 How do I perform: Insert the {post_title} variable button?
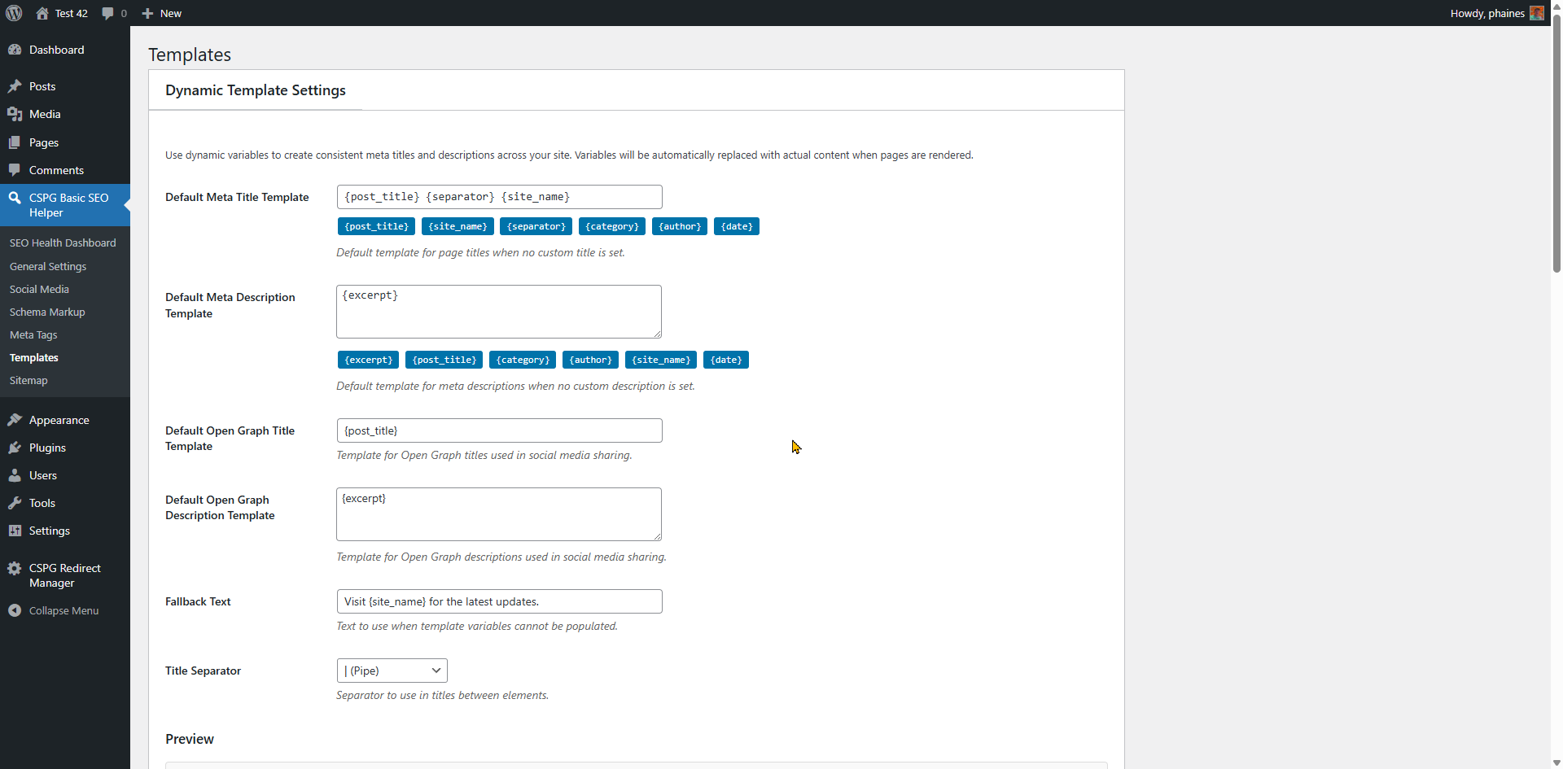point(376,226)
